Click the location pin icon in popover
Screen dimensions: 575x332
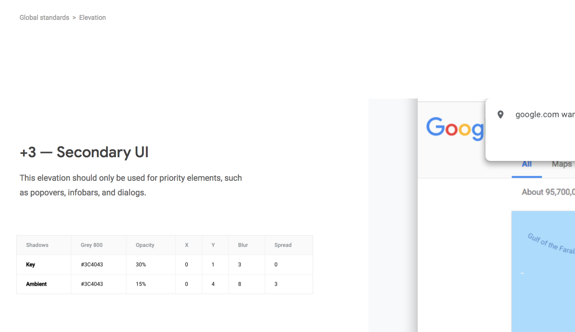tap(500, 115)
